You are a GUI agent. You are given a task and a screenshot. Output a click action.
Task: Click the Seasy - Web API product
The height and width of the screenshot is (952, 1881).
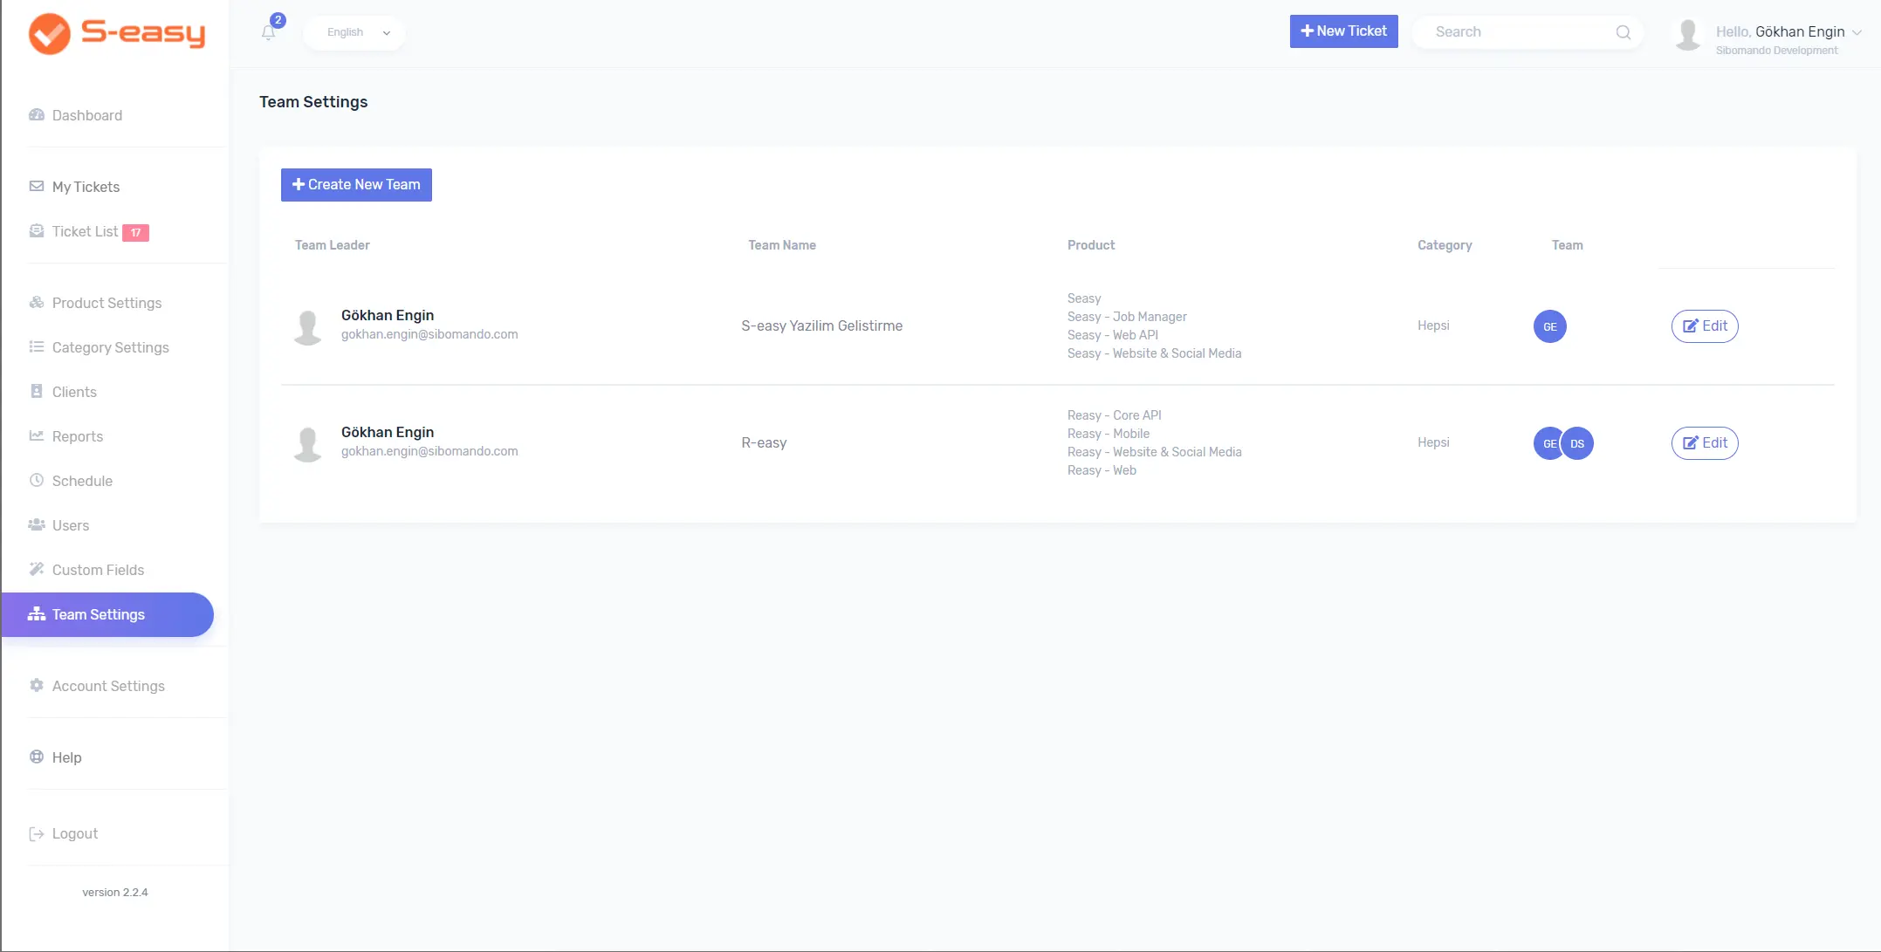[1113, 335]
